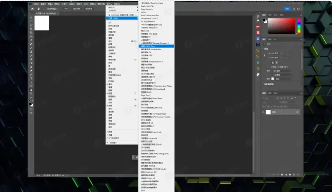This screenshot has width=332, height=192.
Task: Open the teal shield plugin panel icon
Action: point(258,62)
